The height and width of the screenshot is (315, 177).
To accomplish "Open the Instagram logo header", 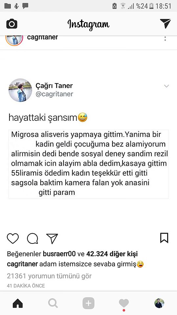I will pos(88,24).
